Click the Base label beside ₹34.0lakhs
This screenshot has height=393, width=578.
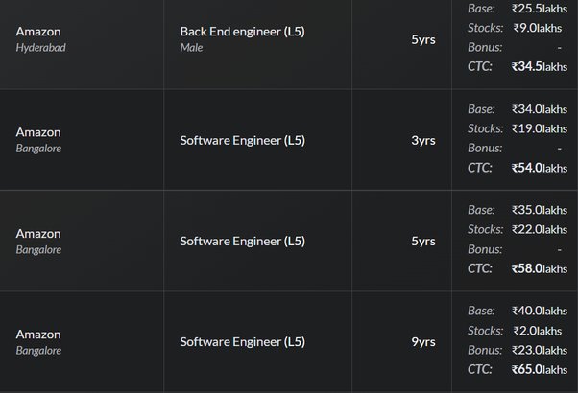tap(481, 109)
